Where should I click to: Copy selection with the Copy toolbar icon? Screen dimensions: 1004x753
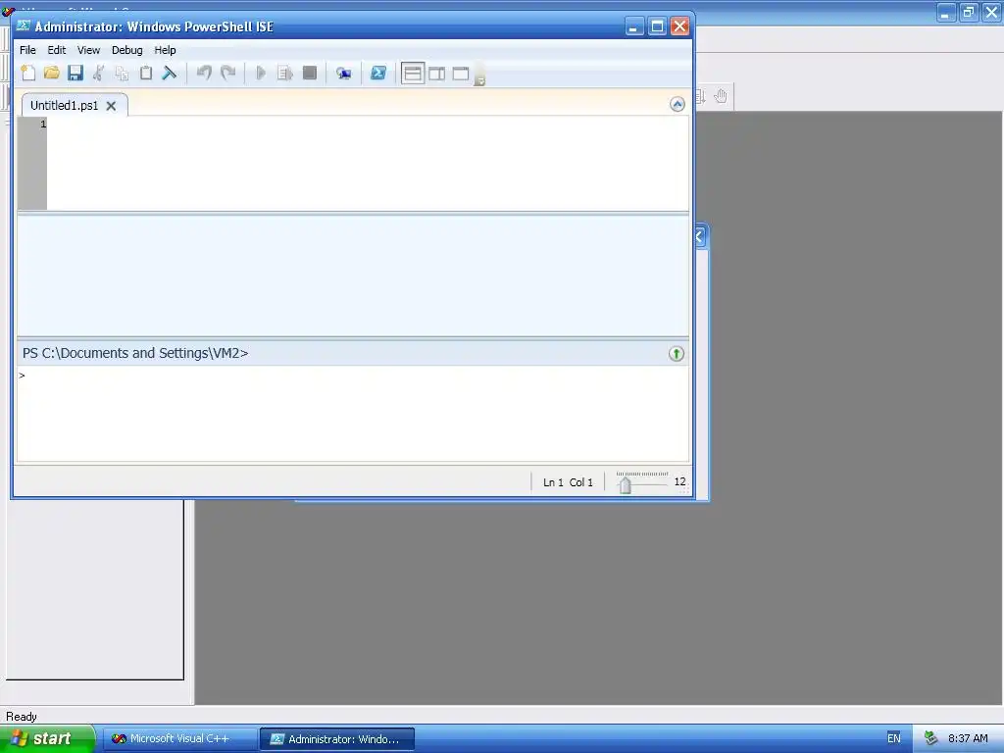coord(122,73)
